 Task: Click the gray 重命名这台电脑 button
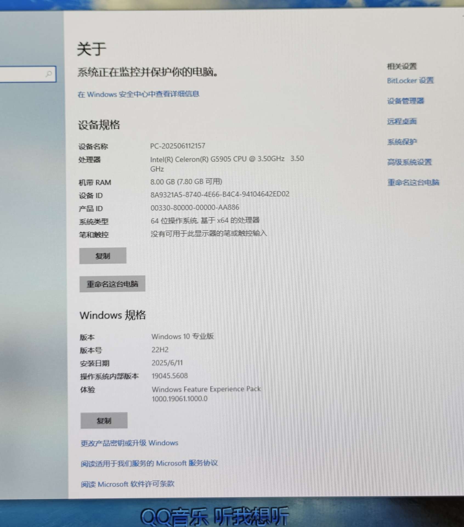coord(112,284)
